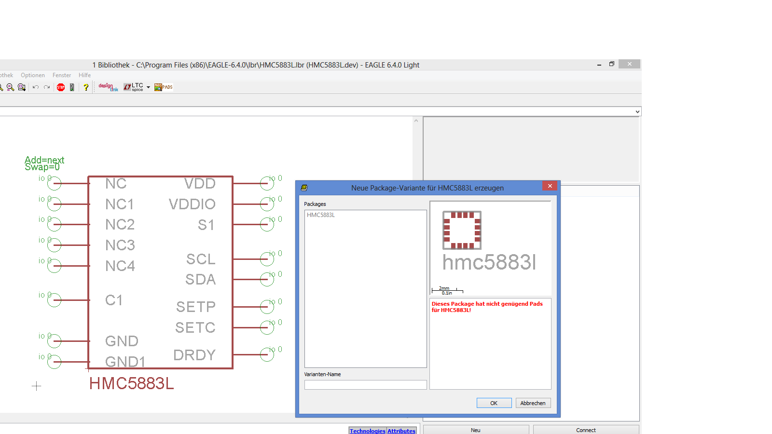Click the Neu button
772x434 pixels.
[476, 430]
